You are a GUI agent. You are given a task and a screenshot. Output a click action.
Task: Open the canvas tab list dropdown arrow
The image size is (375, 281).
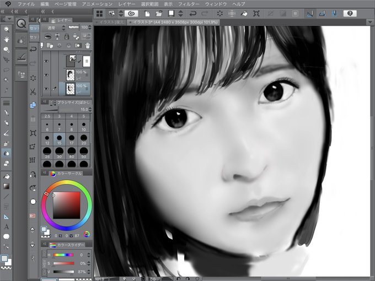click(370, 22)
